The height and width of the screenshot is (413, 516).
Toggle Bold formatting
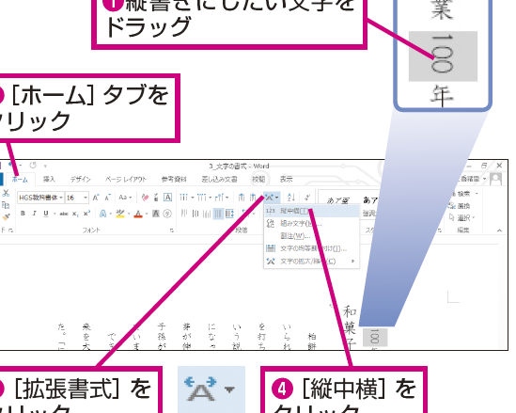point(23,214)
